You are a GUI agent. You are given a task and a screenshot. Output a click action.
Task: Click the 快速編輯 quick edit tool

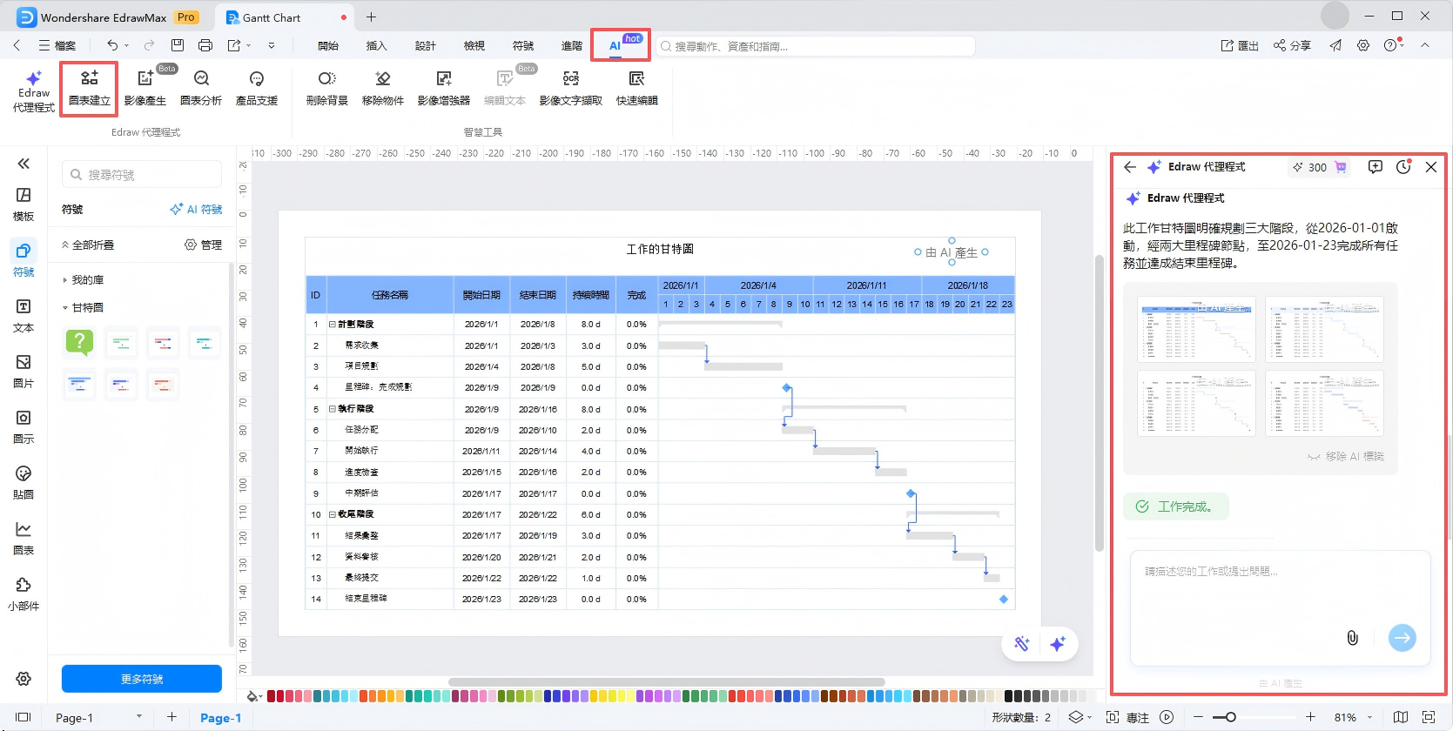point(637,89)
